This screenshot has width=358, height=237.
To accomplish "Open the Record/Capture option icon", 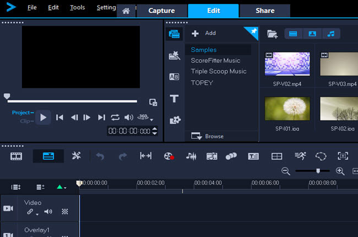I will [x=169, y=157].
